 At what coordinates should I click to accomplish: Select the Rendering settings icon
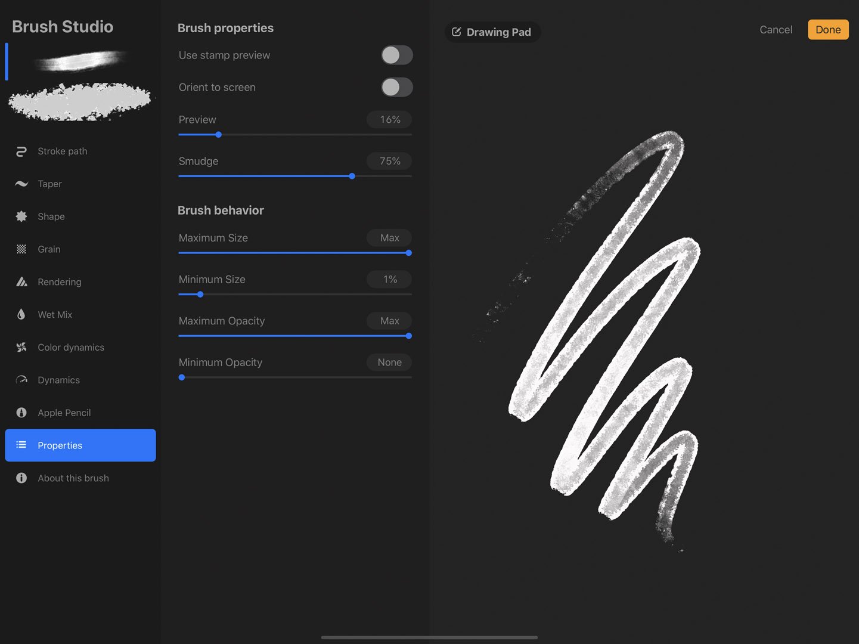click(x=21, y=281)
